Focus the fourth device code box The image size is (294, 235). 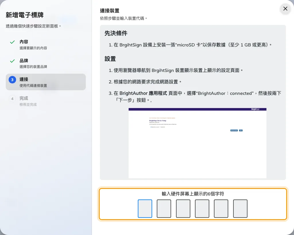pyautogui.click(x=202, y=209)
